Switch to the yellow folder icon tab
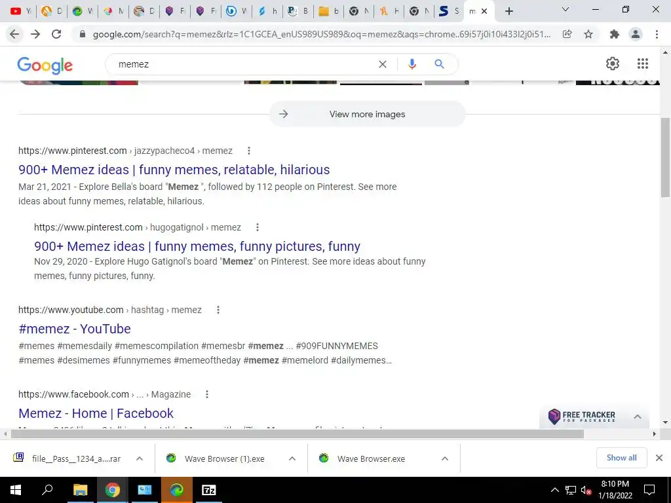The height and width of the screenshot is (503, 671). [x=329, y=11]
